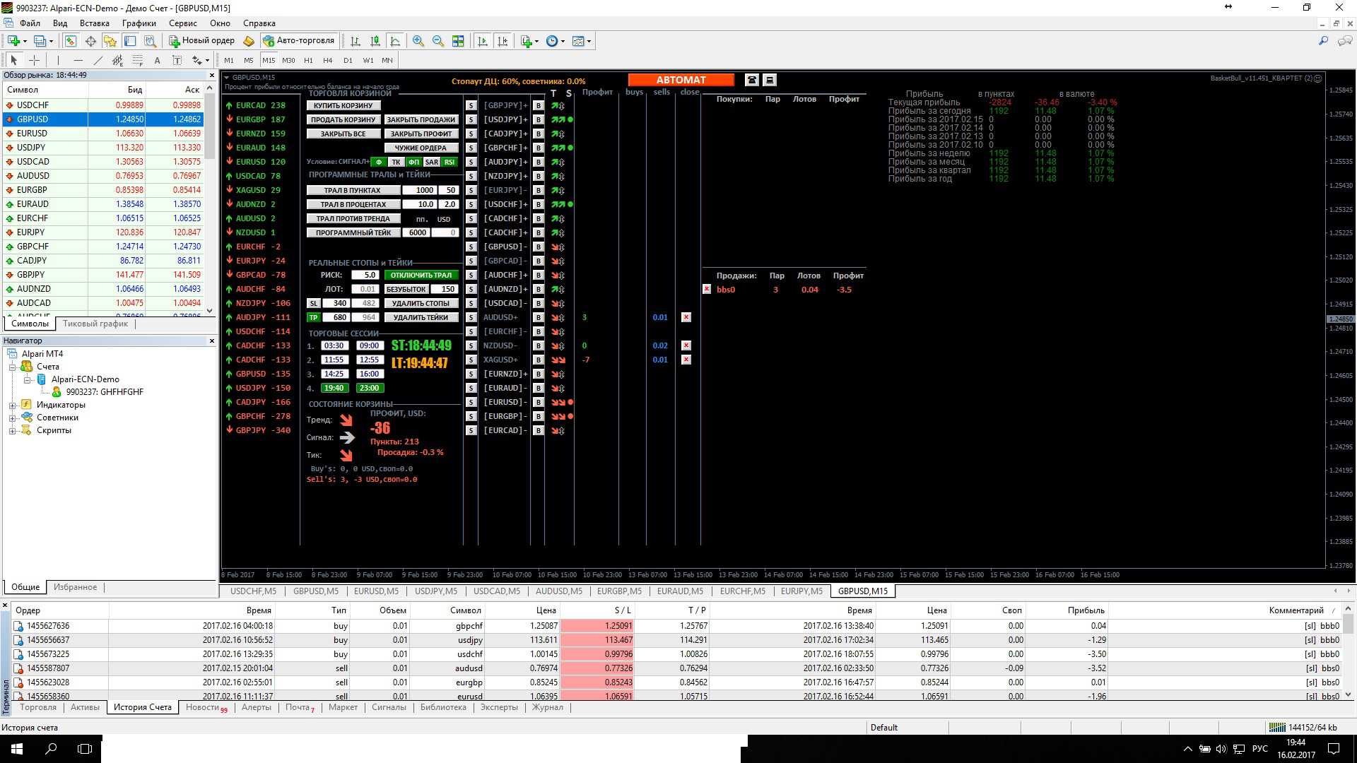The width and height of the screenshot is (1357, 763).
Task: Expand the Скрипты tree node
Action: point(12,431)
